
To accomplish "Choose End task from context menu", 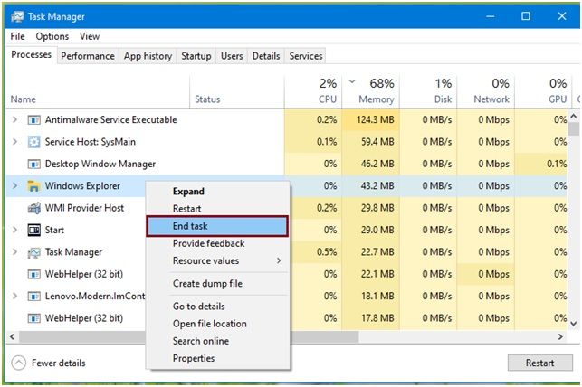I will 217,226.
